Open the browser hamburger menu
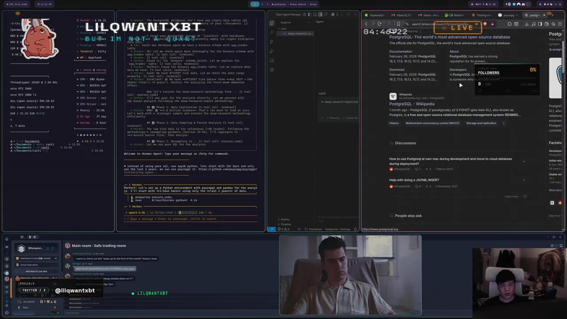Viewport: 567px width, 319px height. click(560, 24)
